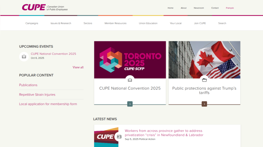Image resolution: width=263 pixels, height=147 pixels.
Task: Open the Publications link
Action: [28, 85]
